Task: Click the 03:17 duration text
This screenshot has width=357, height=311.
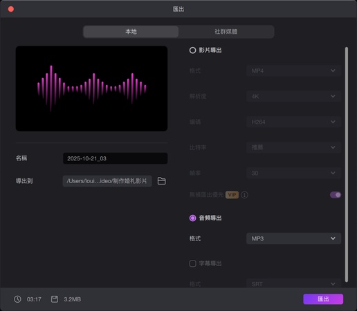Action: coord(34,299)
